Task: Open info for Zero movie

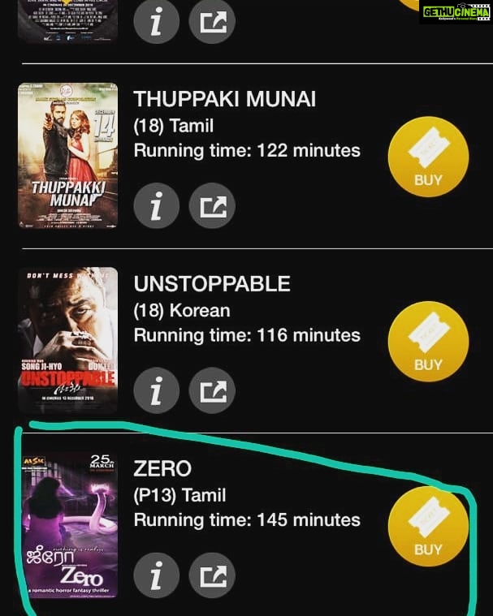Action: pos(157,575)
